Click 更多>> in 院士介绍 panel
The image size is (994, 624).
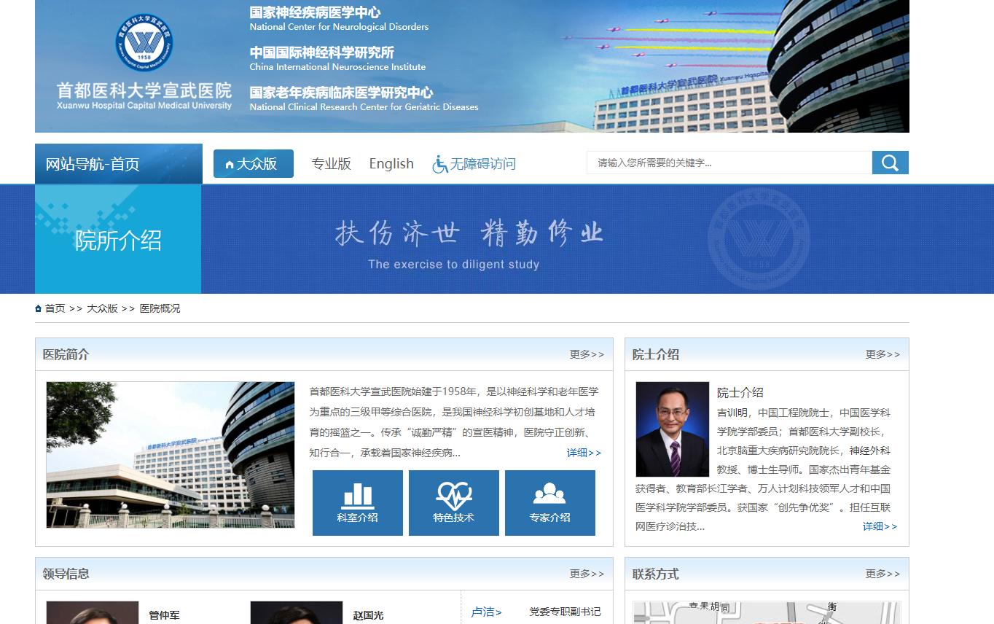(883, 354)
